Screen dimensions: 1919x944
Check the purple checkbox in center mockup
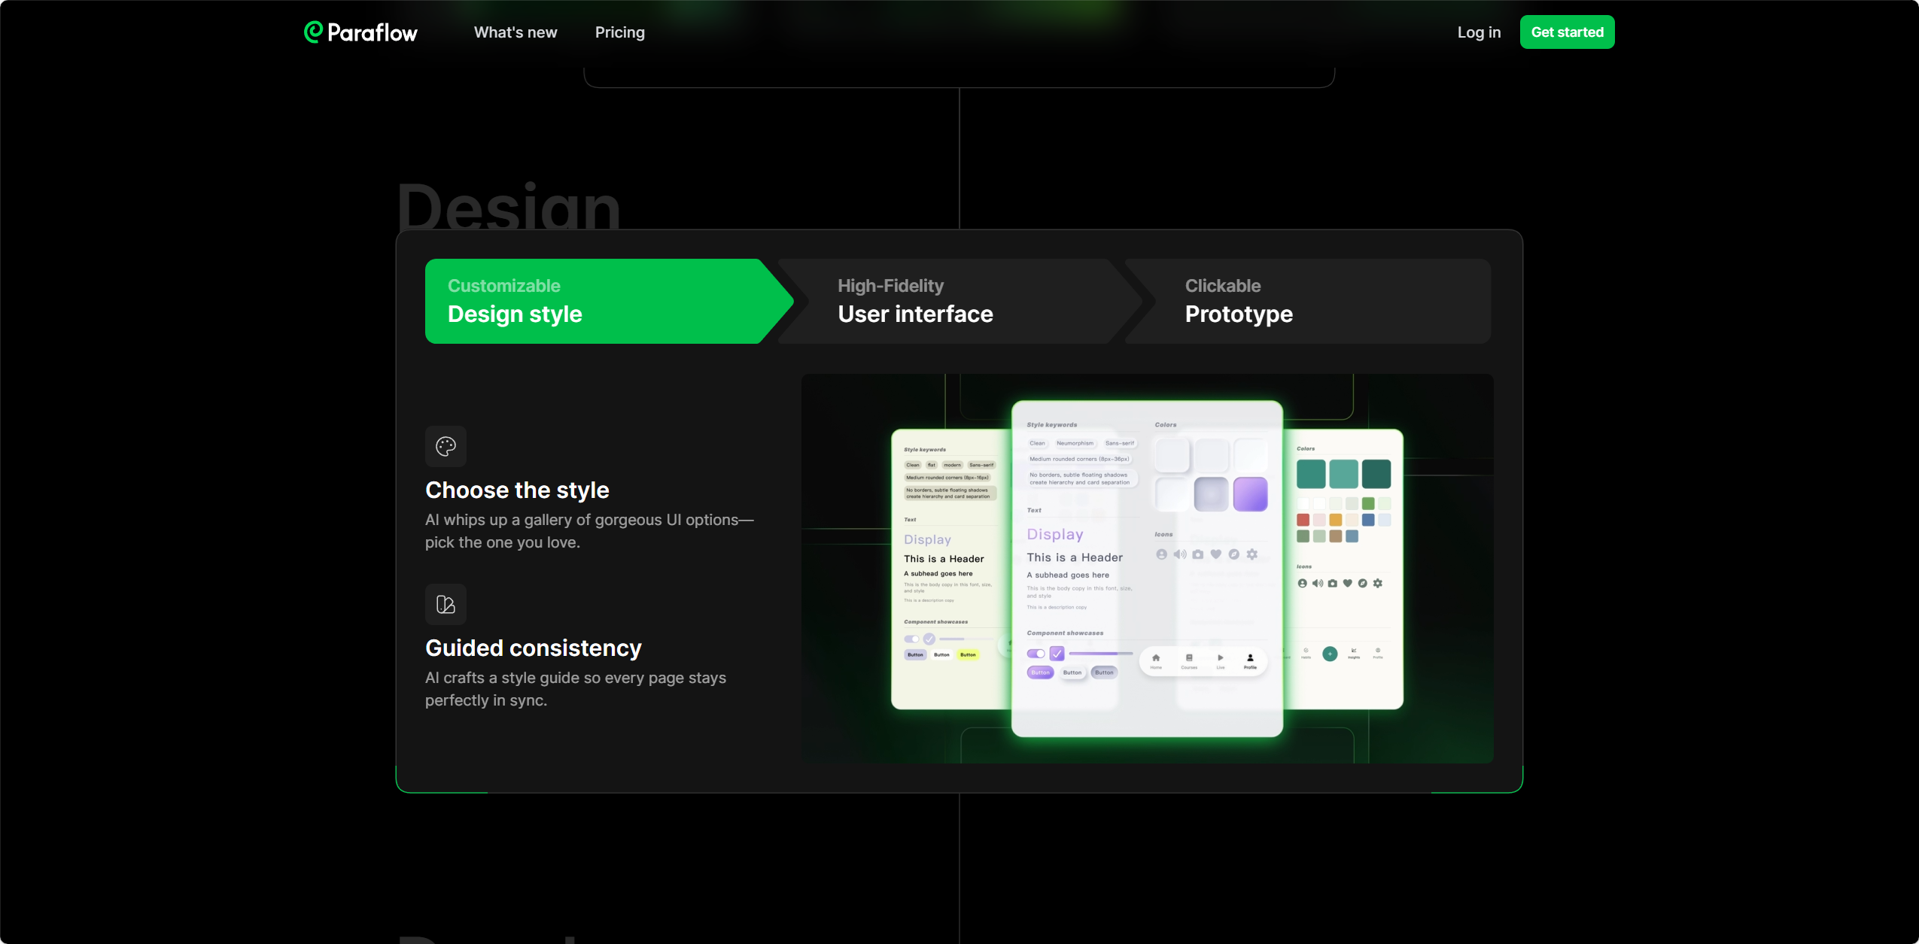click(1057, 653)
